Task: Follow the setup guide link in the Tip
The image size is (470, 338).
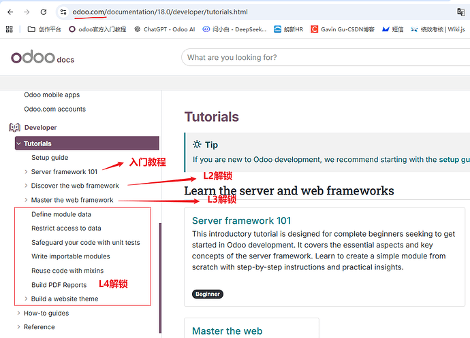Action: pos(454,160)
